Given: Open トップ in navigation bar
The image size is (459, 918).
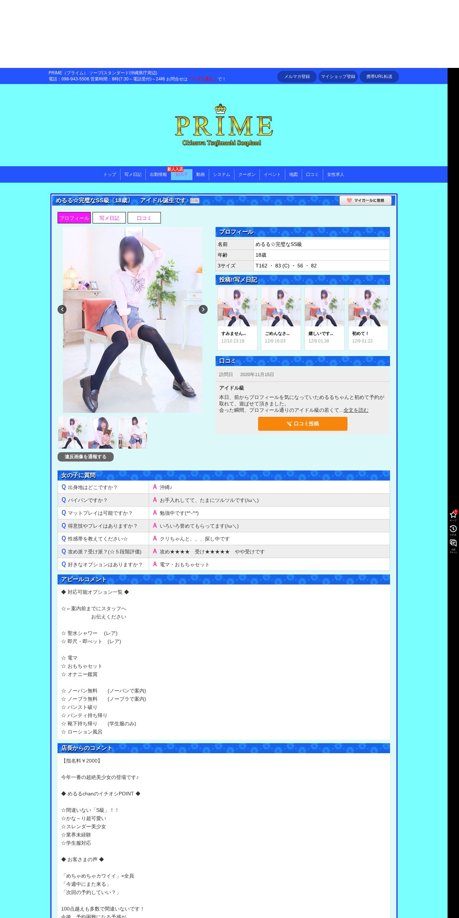Looking at the screenshot, I should point(110,174).
